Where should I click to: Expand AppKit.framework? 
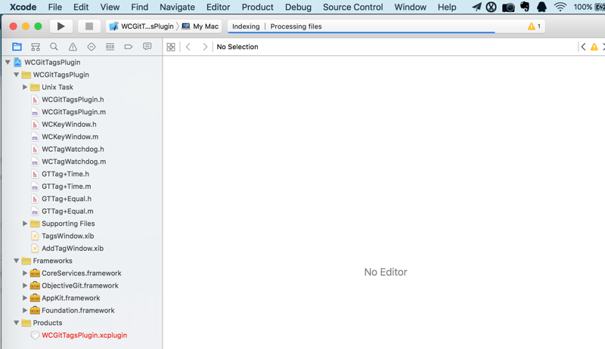coord(25,298)
